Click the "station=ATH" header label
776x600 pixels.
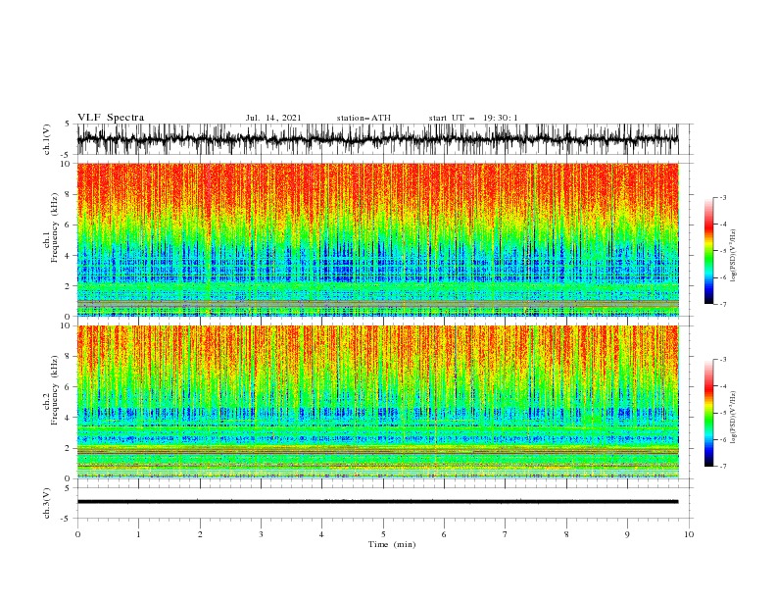tap(364, 118)
